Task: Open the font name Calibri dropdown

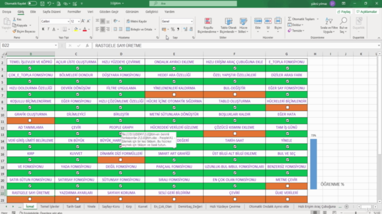Action: (68, 21)
